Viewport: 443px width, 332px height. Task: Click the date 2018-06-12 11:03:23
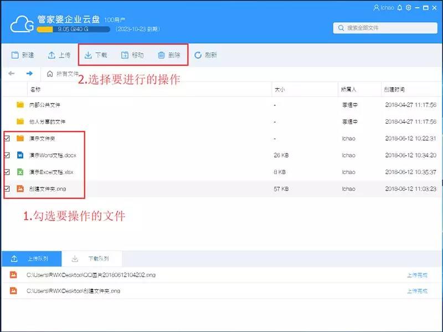[410, 189]
